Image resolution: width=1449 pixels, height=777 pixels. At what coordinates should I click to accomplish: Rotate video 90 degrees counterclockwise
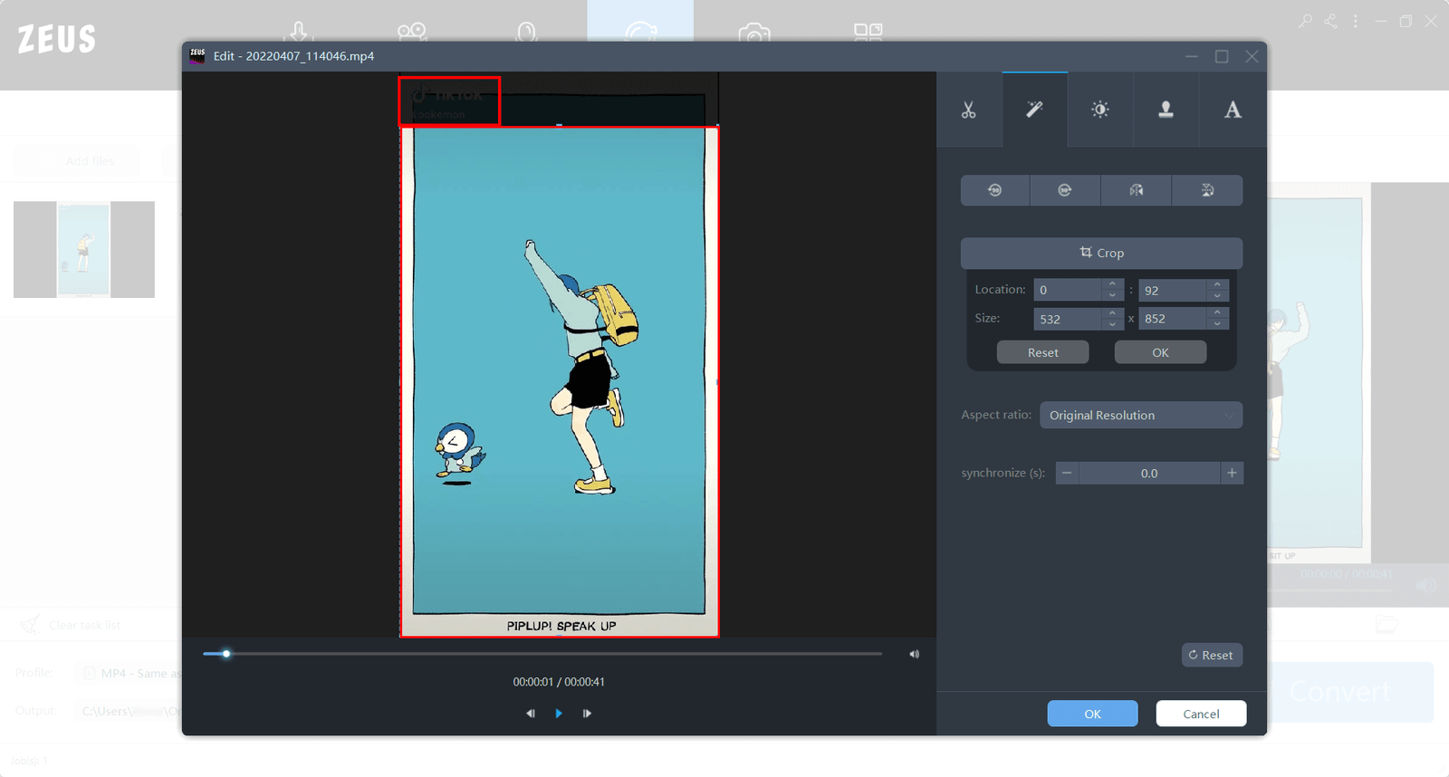pyautogui.click(x=994, y=190)
